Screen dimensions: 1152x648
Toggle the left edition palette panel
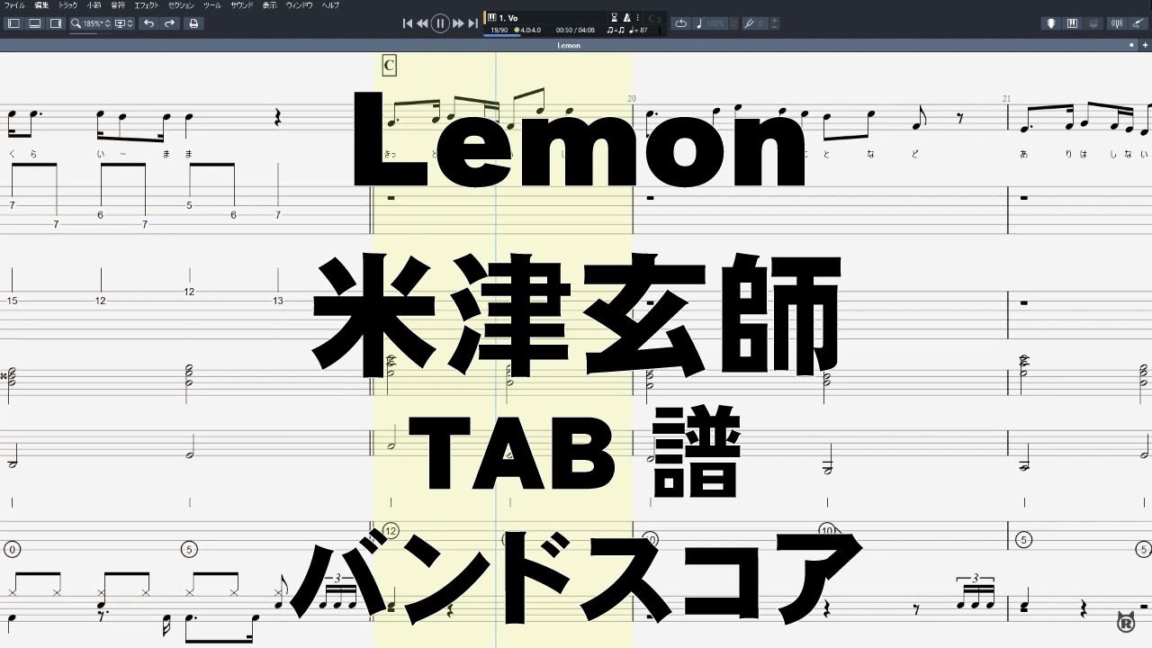coord(13,23)
